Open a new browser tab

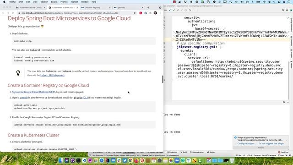(x=148, y=8)
